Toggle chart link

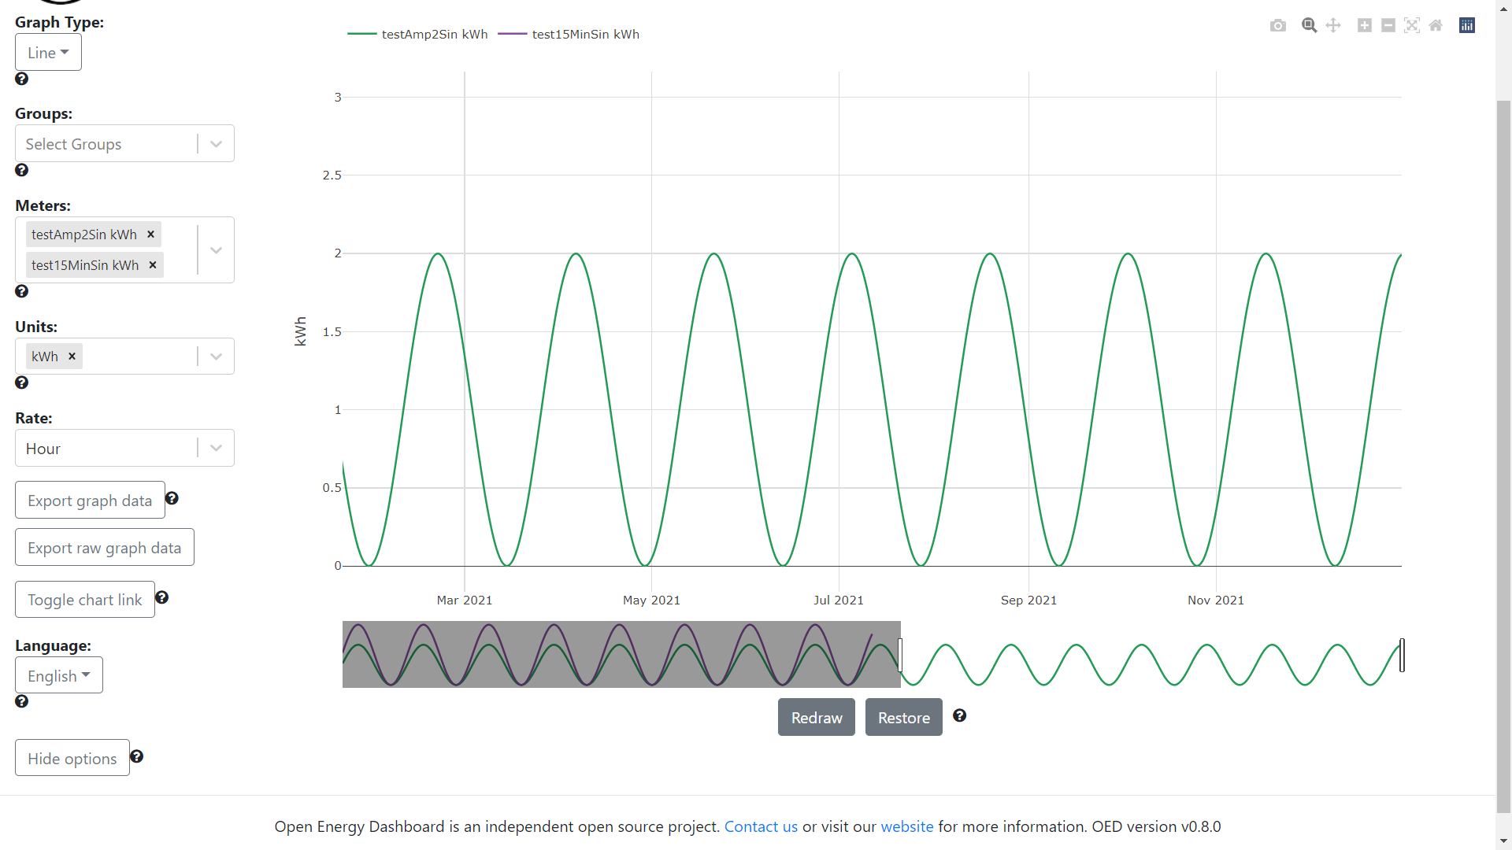click(84, 599)
